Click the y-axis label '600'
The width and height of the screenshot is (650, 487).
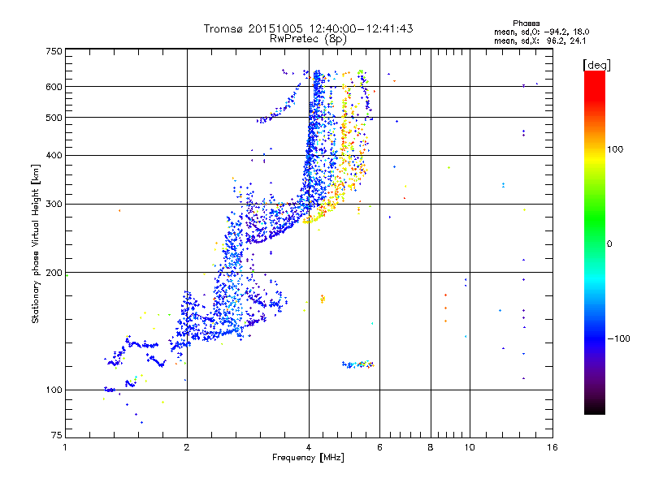coord(54,87)
